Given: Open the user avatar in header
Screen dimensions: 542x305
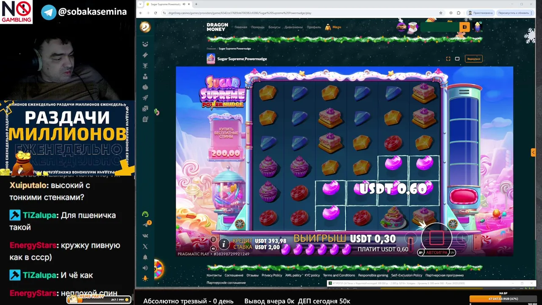Looking at the screenshot, I should click(x=478, y=27).
